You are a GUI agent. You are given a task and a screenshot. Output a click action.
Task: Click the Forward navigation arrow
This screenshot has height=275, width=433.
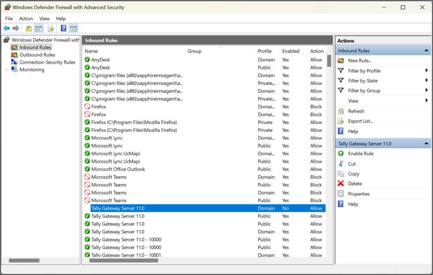click(x=16, y=28)
